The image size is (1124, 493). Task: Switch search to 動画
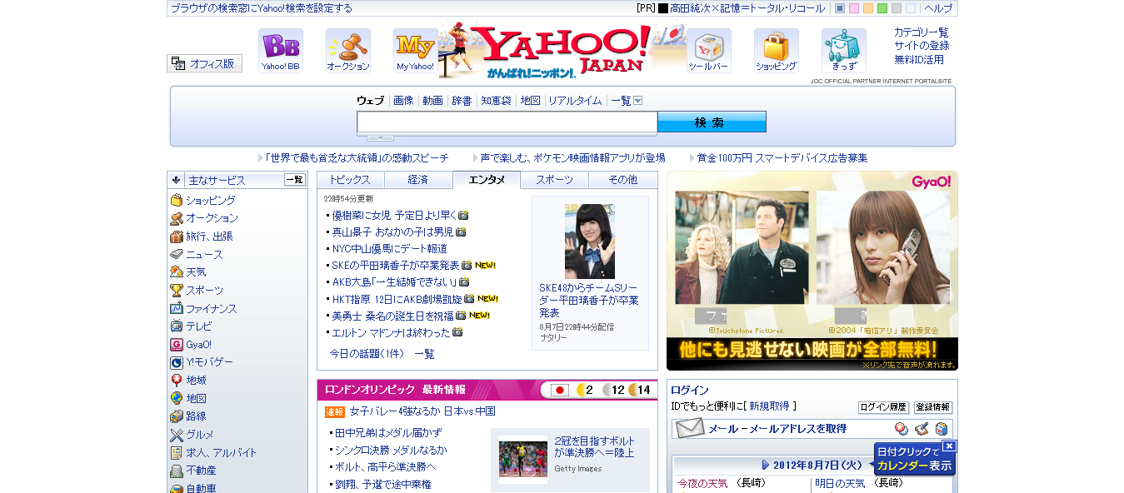(x=432, y=101)
